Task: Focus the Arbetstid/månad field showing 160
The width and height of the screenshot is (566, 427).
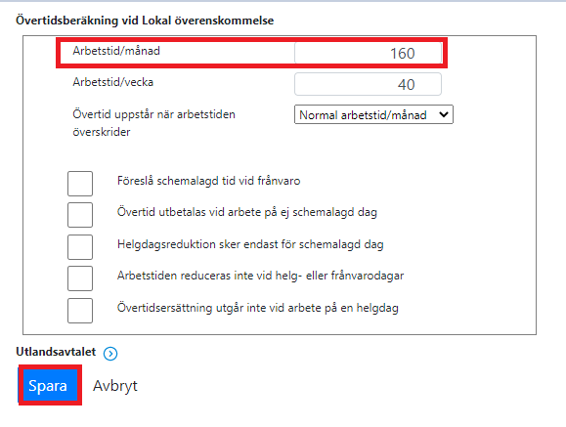Action: coord(368,53)
